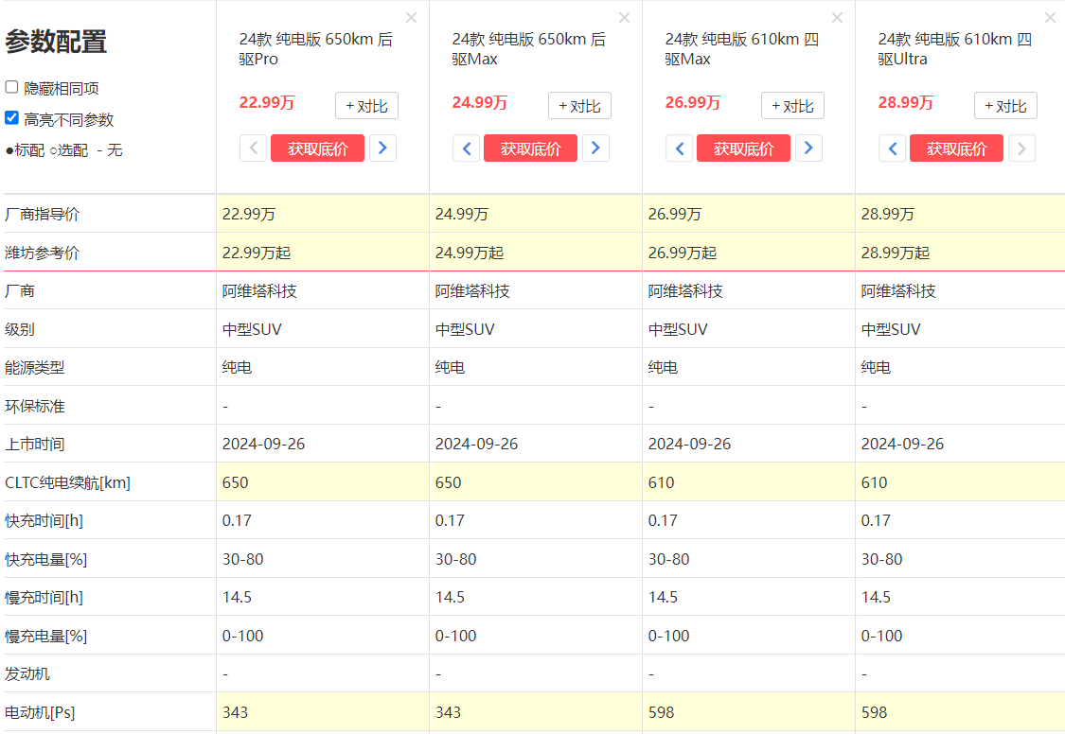Viewport: 1065px width, 734px height.
Task: Click left arrow under 650km 后驱Max
Action: [x=467, y=149]
